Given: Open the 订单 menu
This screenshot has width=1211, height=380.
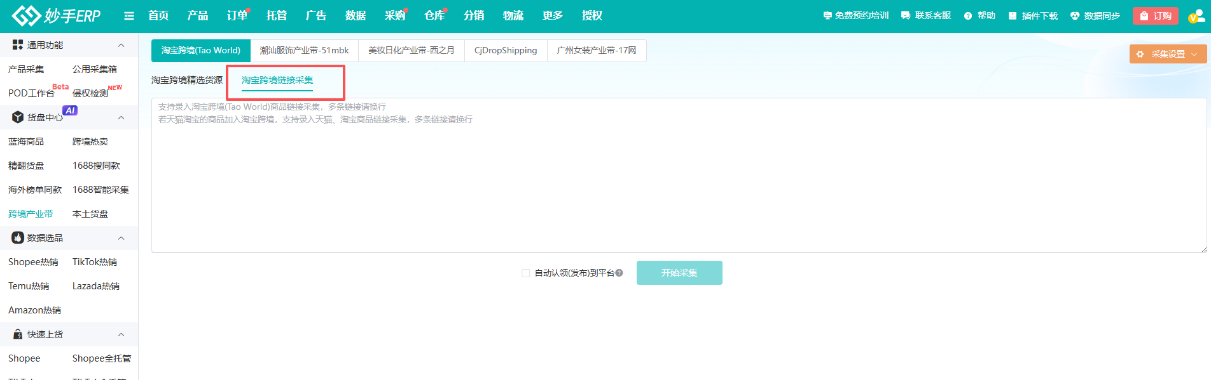Looking at the screenshot, I should 237,16.
